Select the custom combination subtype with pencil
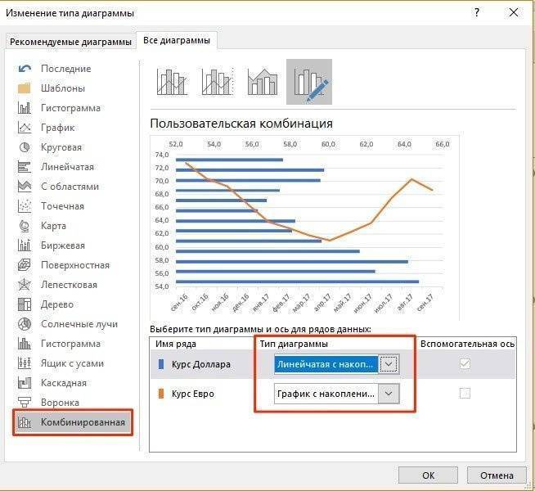Viewport: 535px width, 491px height. (x=309, y=82)
